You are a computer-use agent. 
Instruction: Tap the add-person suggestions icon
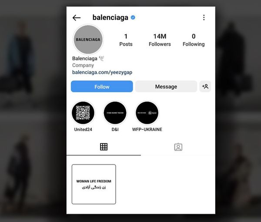pos(205,87)
